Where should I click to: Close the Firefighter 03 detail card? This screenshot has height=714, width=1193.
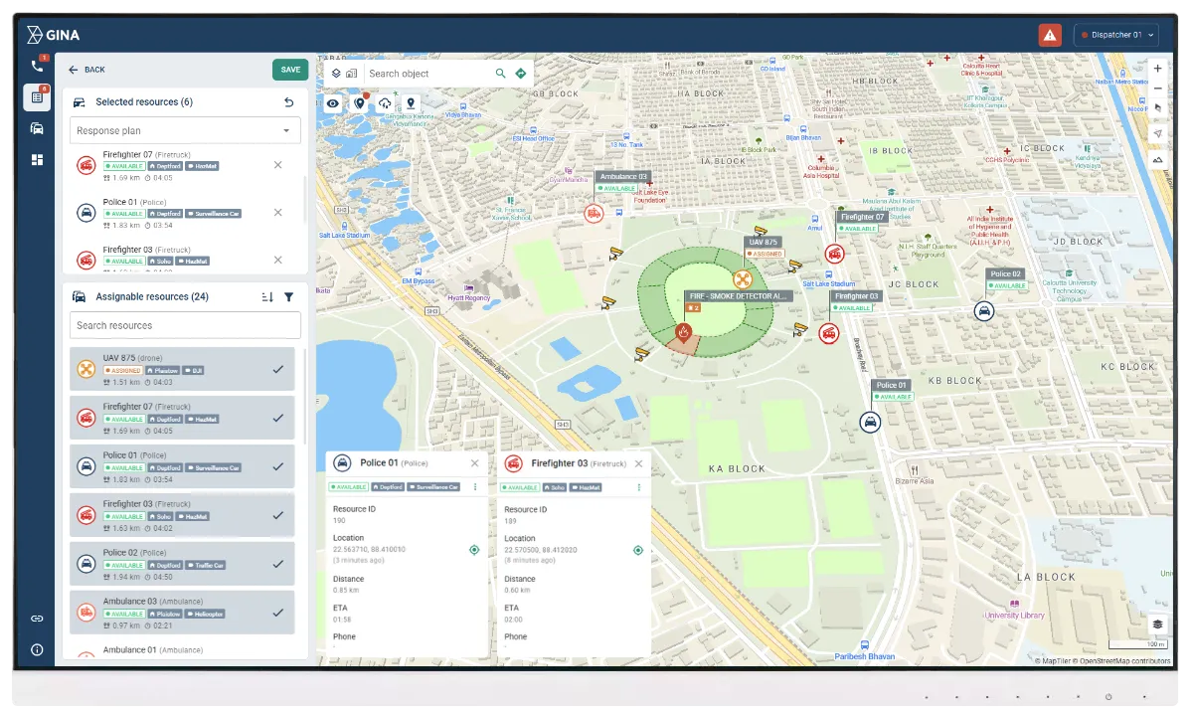(x=638, y=463)
